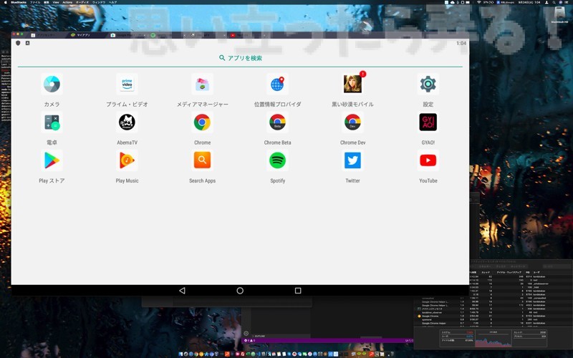Open the Actions menu
The width and height of the screenshot is (573, 358).
(67, 2)
